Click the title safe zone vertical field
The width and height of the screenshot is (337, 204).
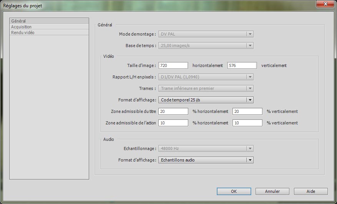pos(247,111)
